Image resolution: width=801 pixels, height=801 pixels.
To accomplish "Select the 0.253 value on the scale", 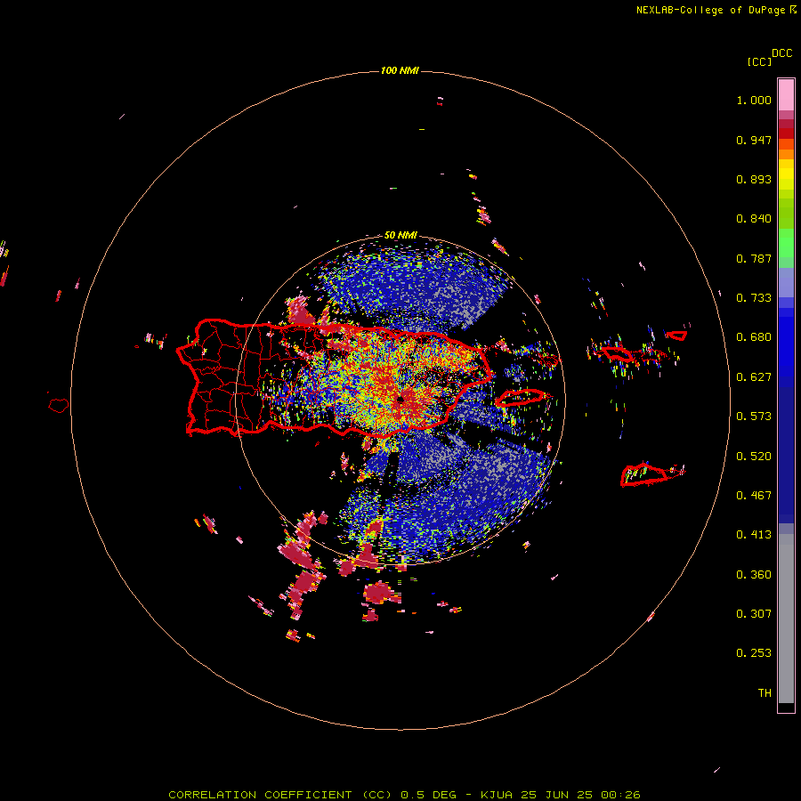I will point(754,653).
